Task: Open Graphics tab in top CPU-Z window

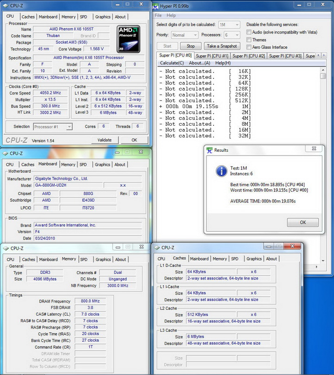Action: [x=103, y=17]
